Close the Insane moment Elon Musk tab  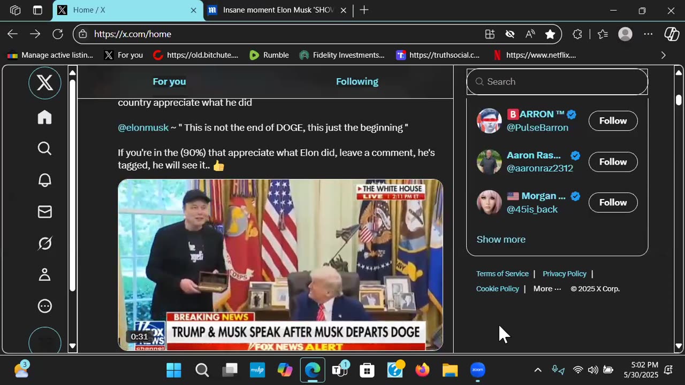point(344,10)
